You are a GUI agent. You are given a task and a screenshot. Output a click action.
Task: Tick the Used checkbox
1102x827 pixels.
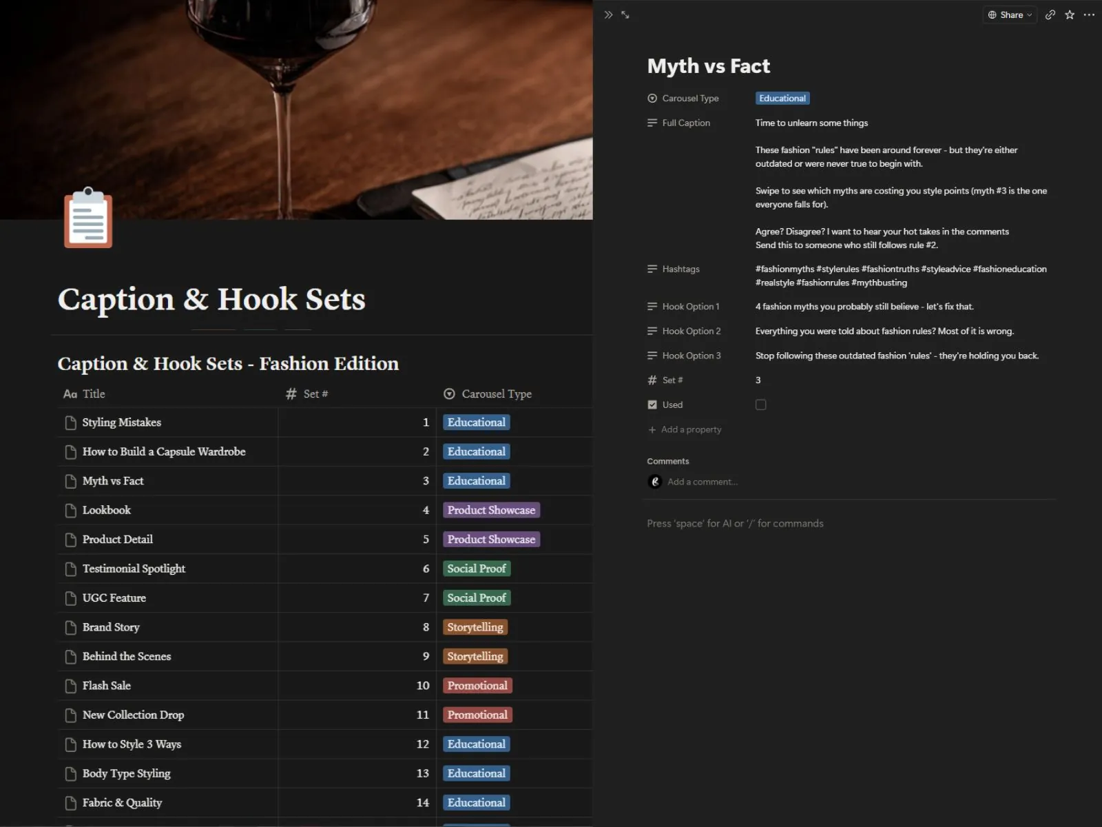760,405
